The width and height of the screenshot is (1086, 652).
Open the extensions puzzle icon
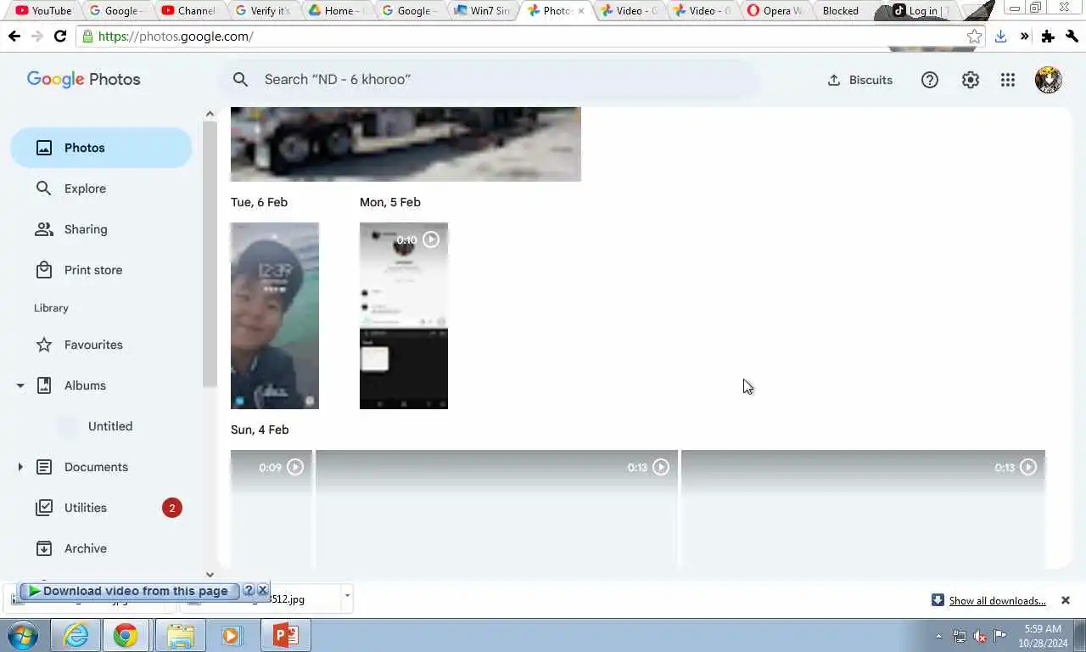coord(1048,37)
